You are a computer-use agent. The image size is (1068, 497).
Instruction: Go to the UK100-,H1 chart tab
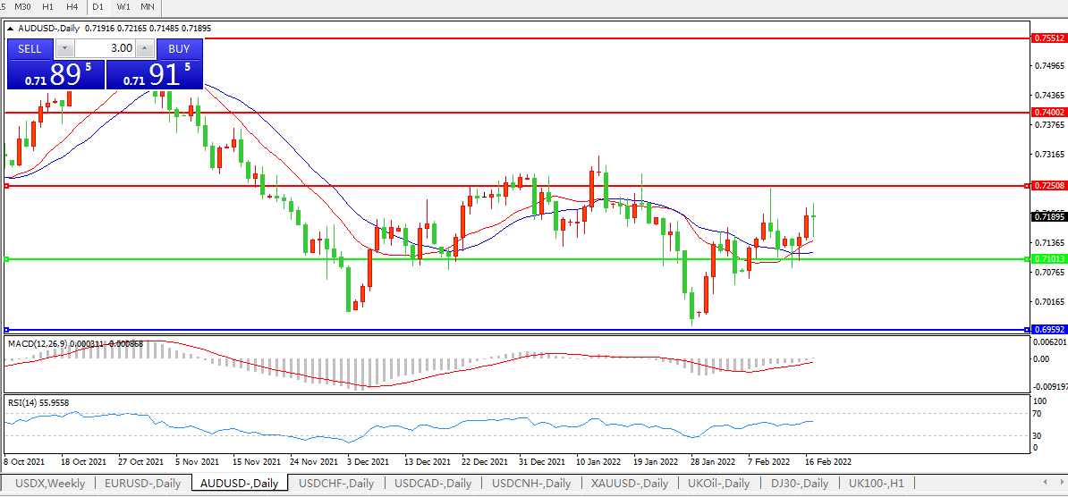point(877,484)
